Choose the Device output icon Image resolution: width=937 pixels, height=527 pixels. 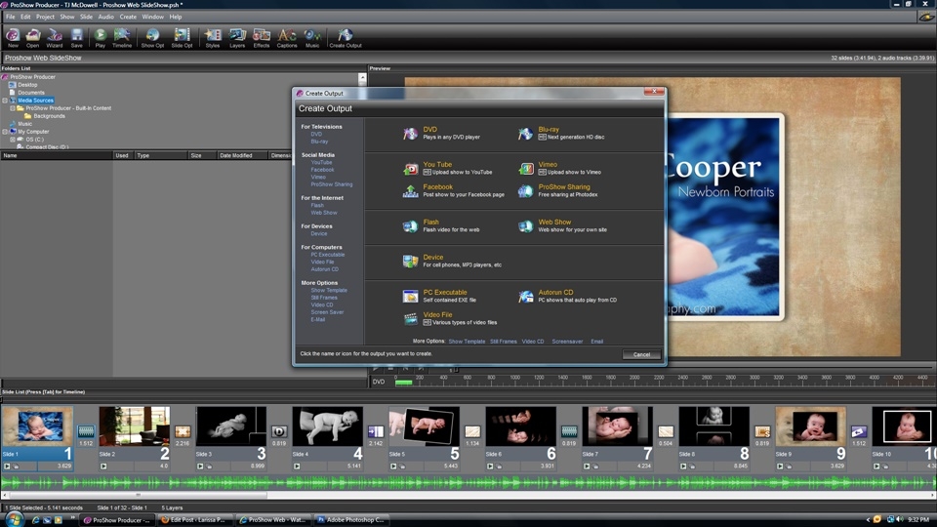pyautogui.click(x=410, y=262)
